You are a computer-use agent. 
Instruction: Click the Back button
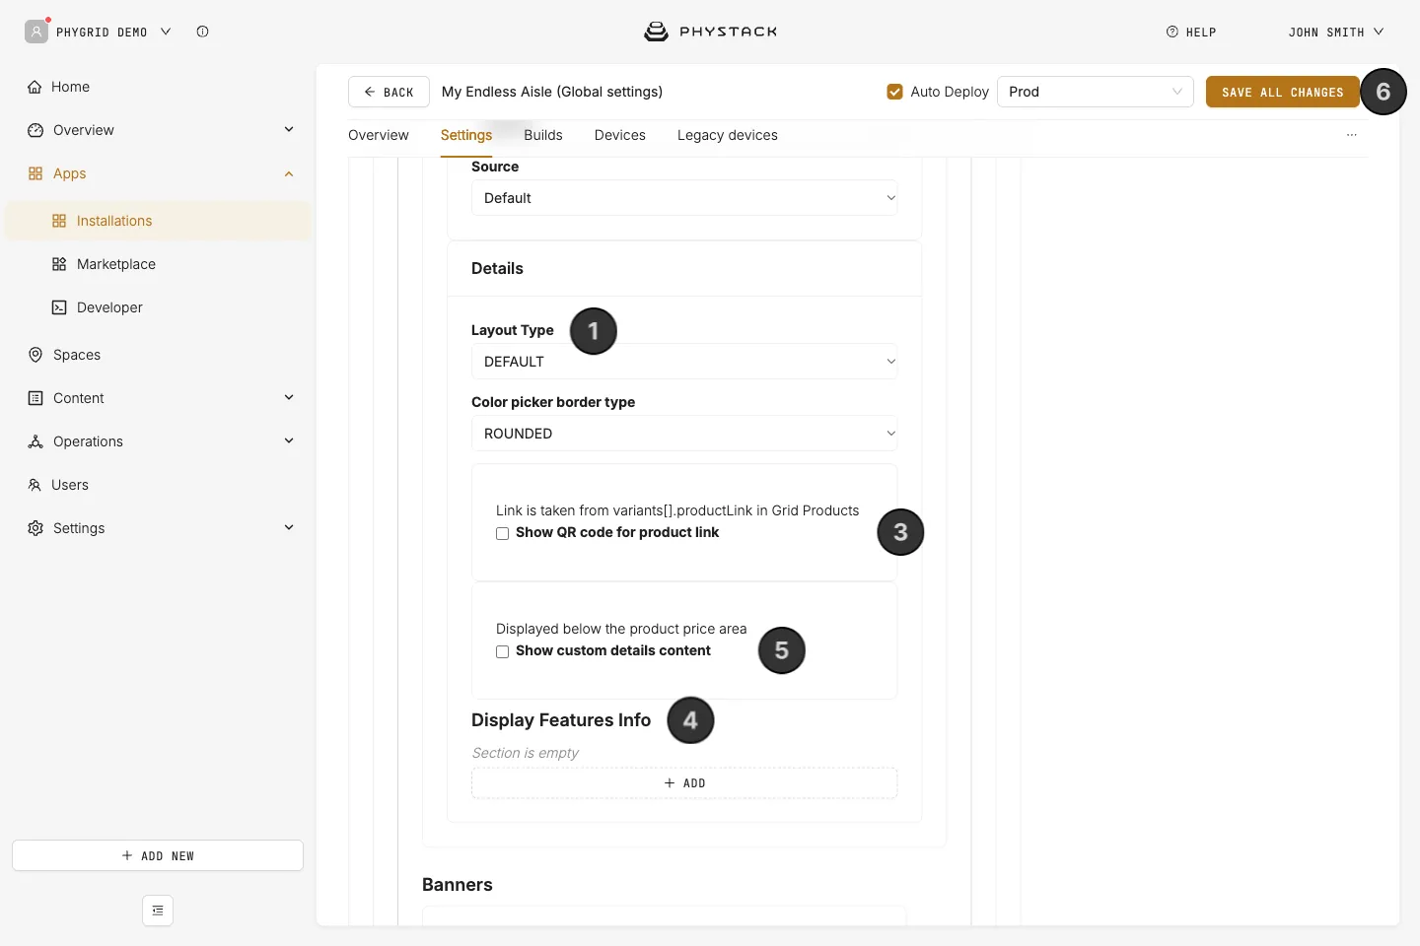pyautogui.click(x=389, y=92)
